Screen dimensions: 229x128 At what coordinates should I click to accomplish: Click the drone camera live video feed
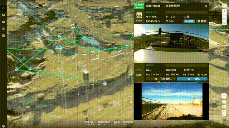pos(172,101)
